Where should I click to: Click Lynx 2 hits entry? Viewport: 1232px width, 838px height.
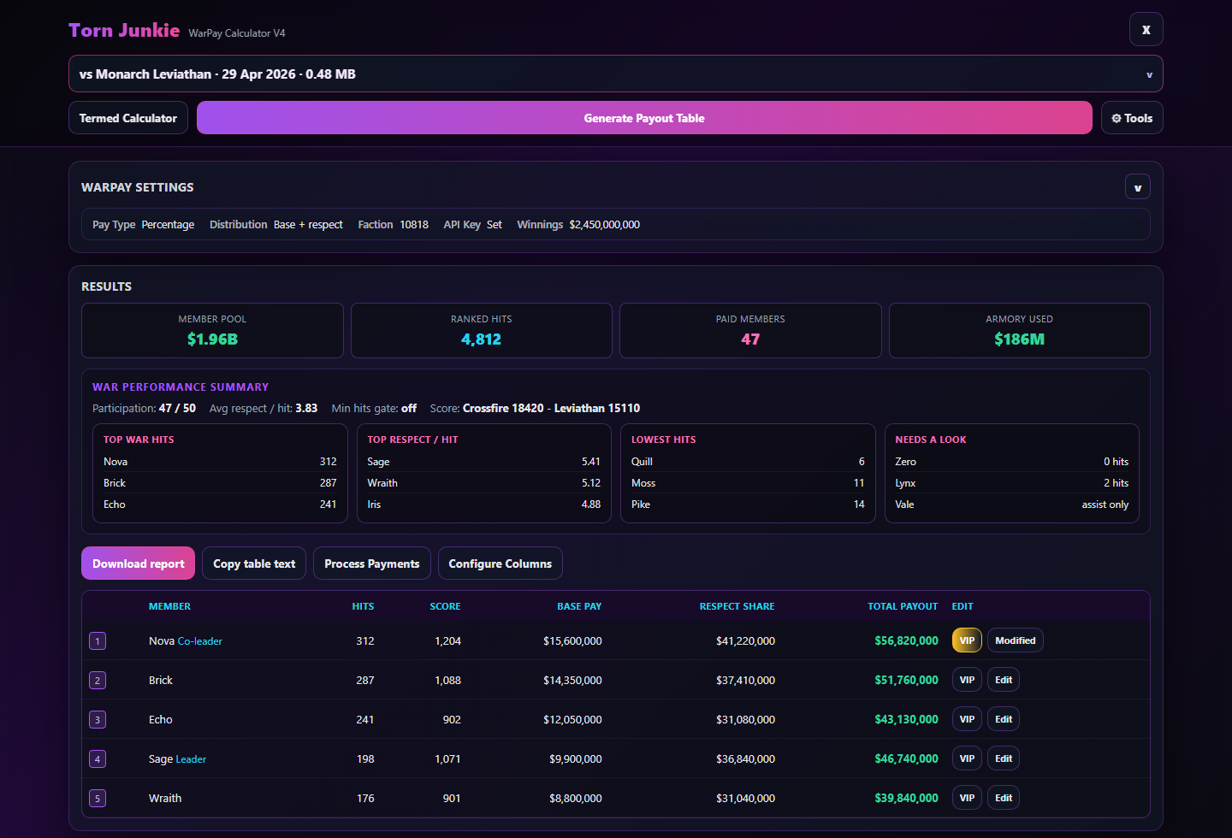click(x=1011, y=483)
